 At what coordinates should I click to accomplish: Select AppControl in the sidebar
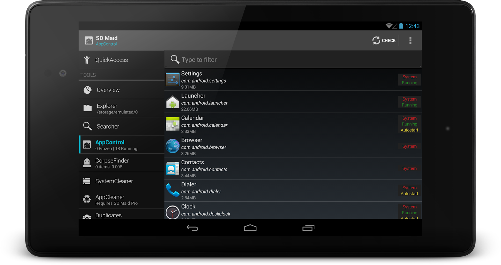(122, 145)
